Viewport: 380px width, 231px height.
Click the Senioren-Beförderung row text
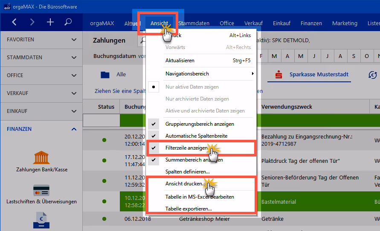[x=310, y=181]
